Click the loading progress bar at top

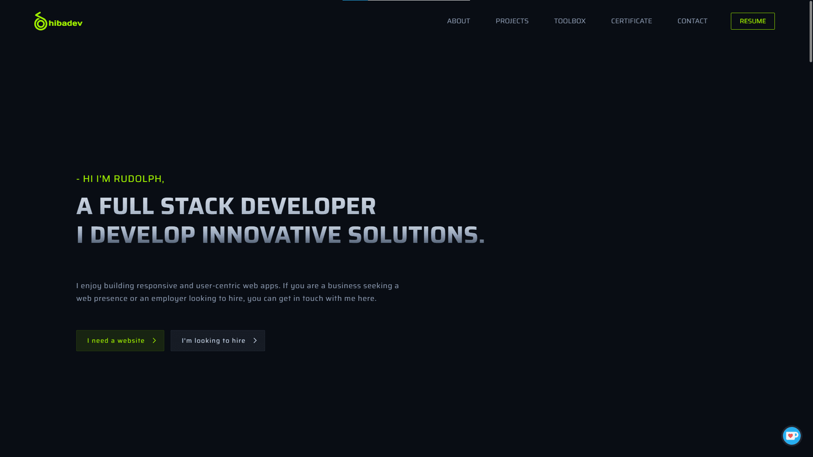pos(406,0)
